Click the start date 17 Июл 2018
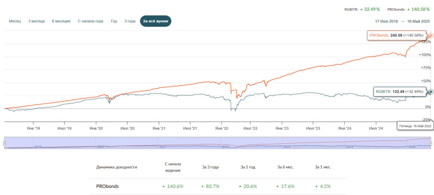434x195 pixels. point(387,21)
